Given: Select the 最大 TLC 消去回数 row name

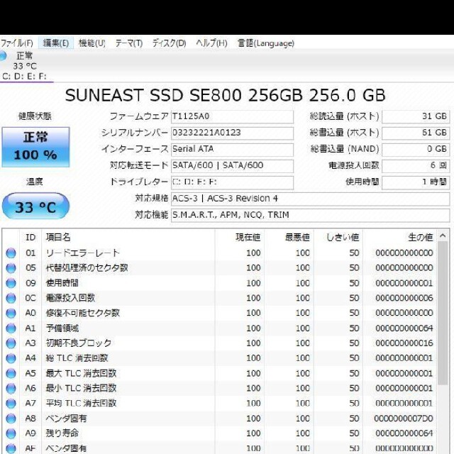Looking at the screenshot, I should [81, 374].
